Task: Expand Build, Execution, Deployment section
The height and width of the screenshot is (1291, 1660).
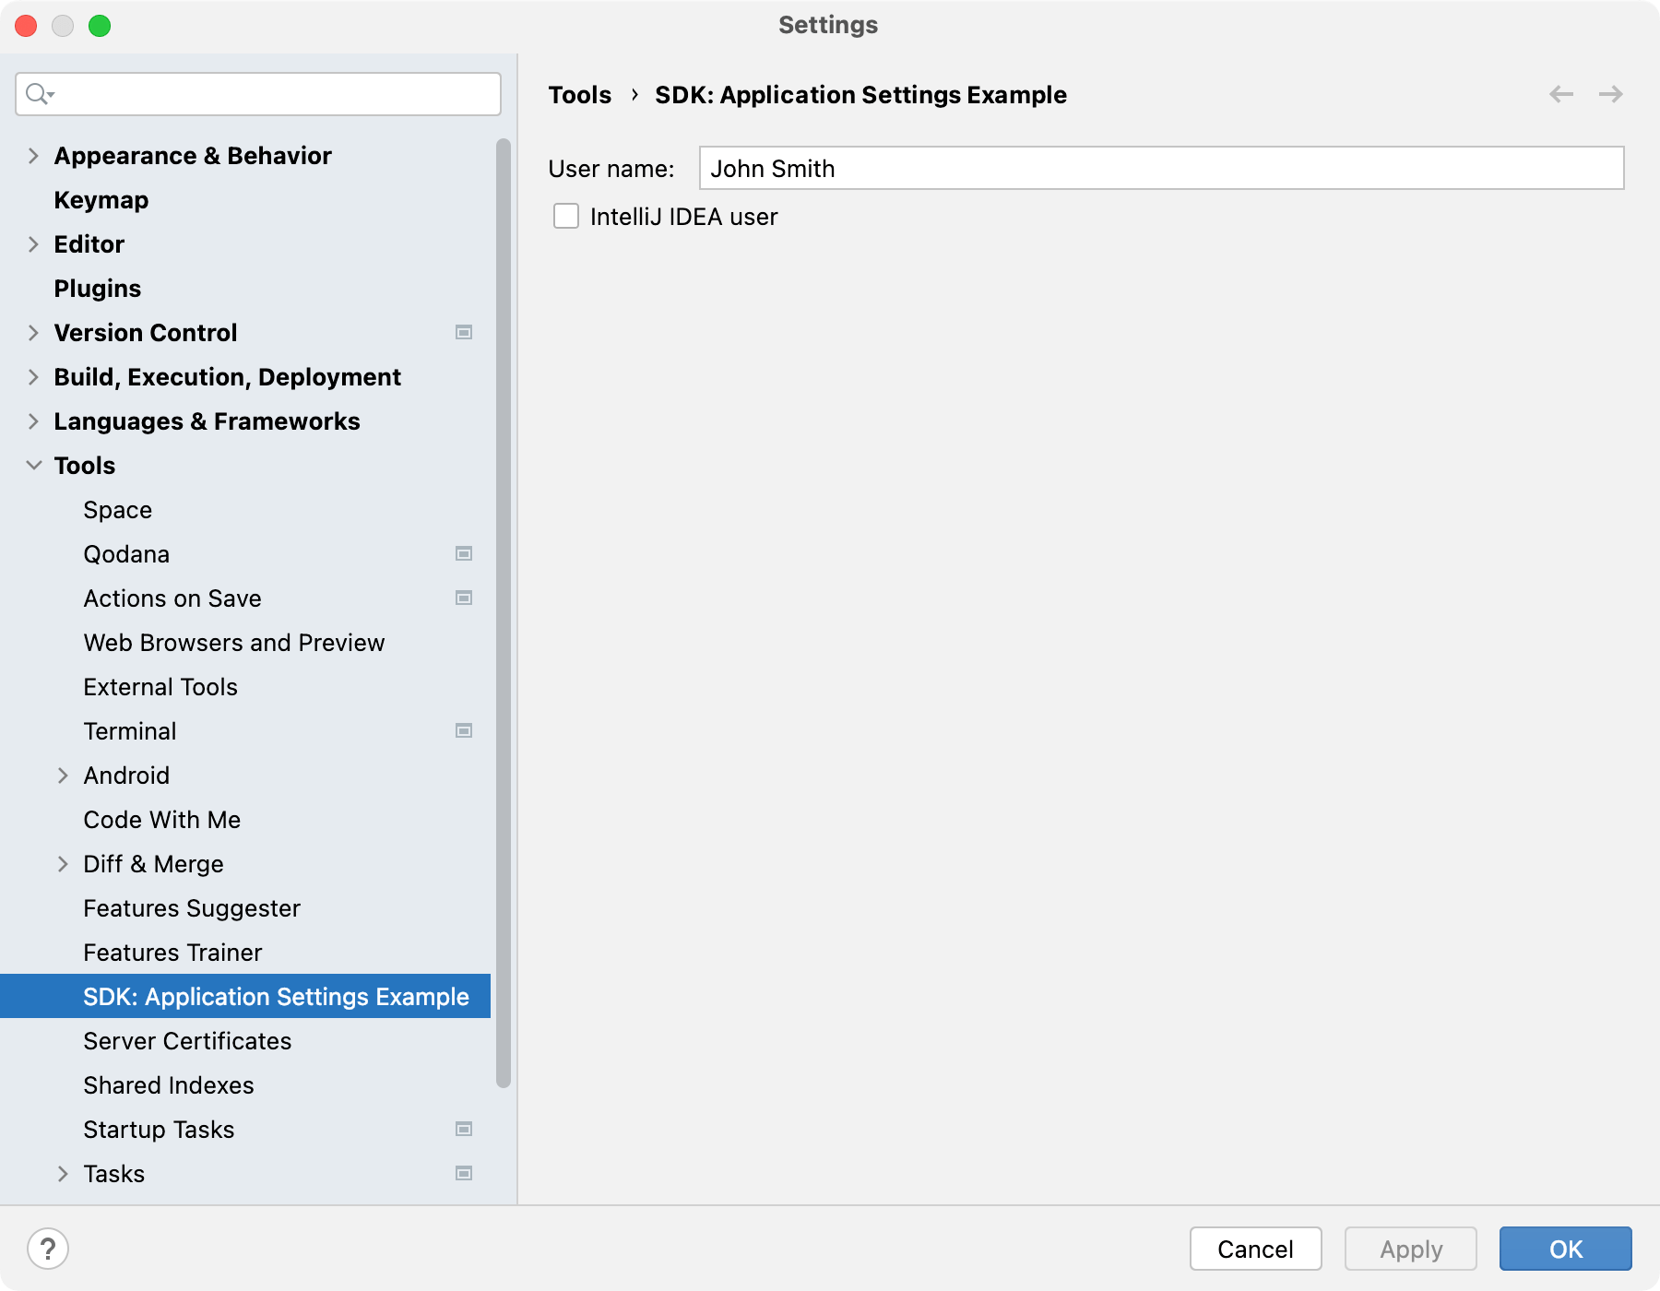Action: tap(33, 377)
